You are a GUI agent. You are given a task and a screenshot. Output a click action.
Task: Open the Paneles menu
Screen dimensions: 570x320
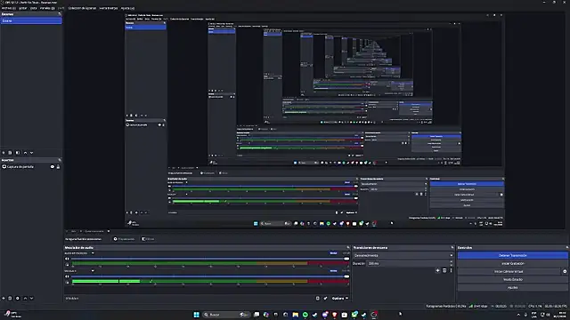coord(47,8)
